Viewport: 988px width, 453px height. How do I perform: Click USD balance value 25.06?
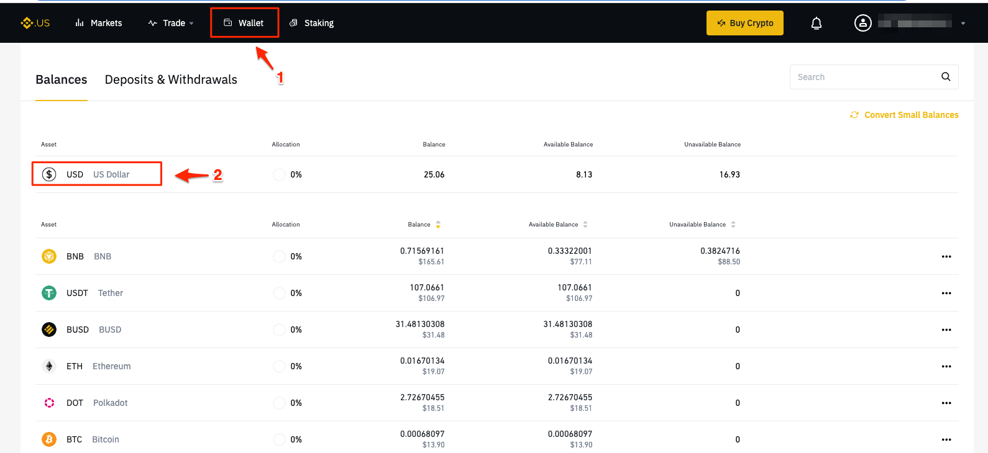click(434, 174)
